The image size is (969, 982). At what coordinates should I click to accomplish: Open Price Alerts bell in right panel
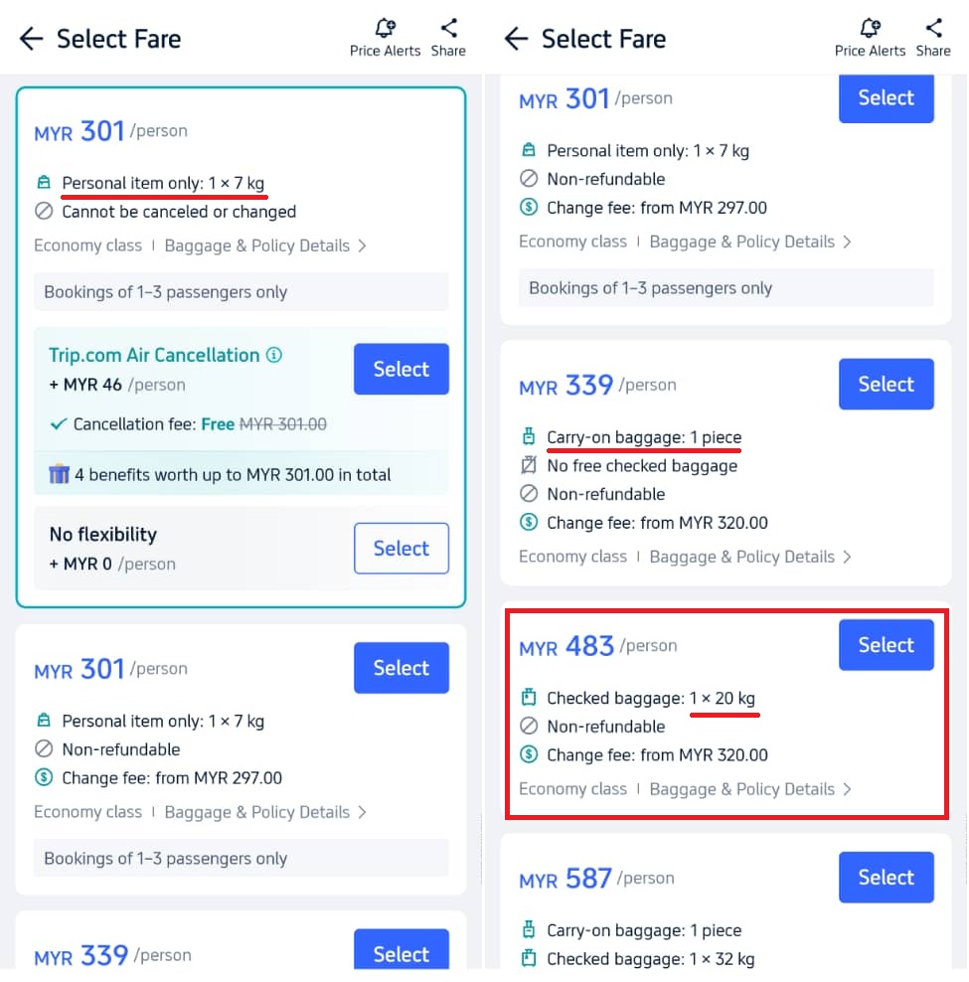(870, 29)
